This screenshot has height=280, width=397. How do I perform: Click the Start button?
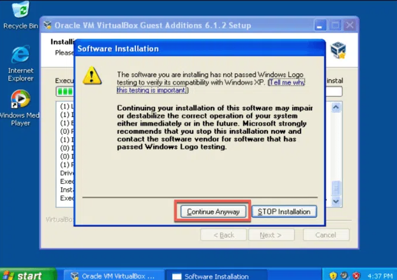coord(27,275)
